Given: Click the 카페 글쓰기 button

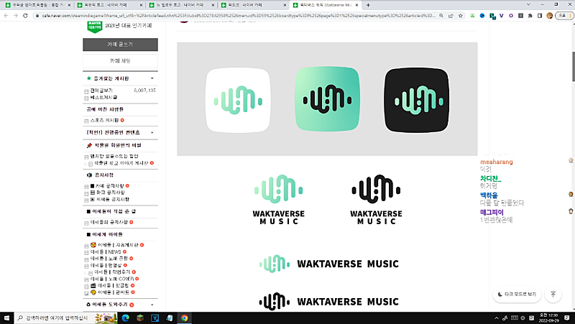Looking at the screenshot, I should 120,45.
